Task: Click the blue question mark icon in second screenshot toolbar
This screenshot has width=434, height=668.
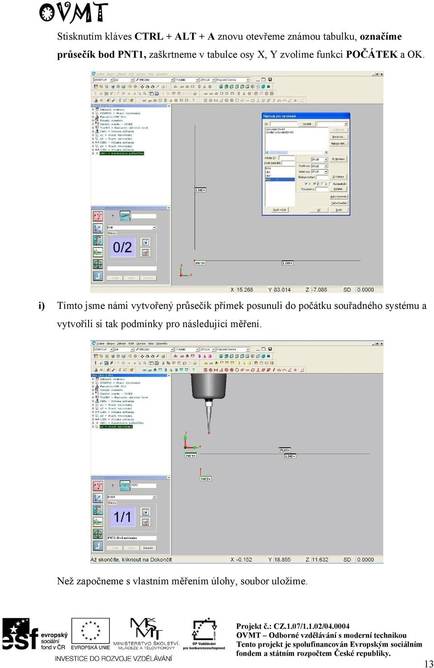Action: 193,370
